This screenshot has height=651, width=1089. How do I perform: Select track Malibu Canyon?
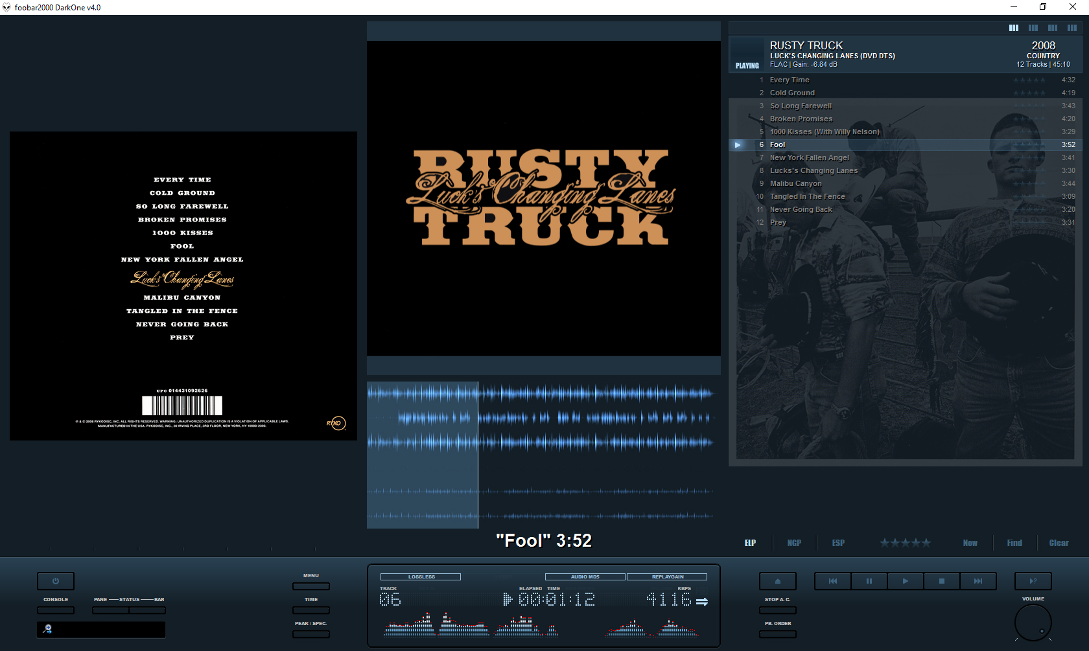coord(906,183)
